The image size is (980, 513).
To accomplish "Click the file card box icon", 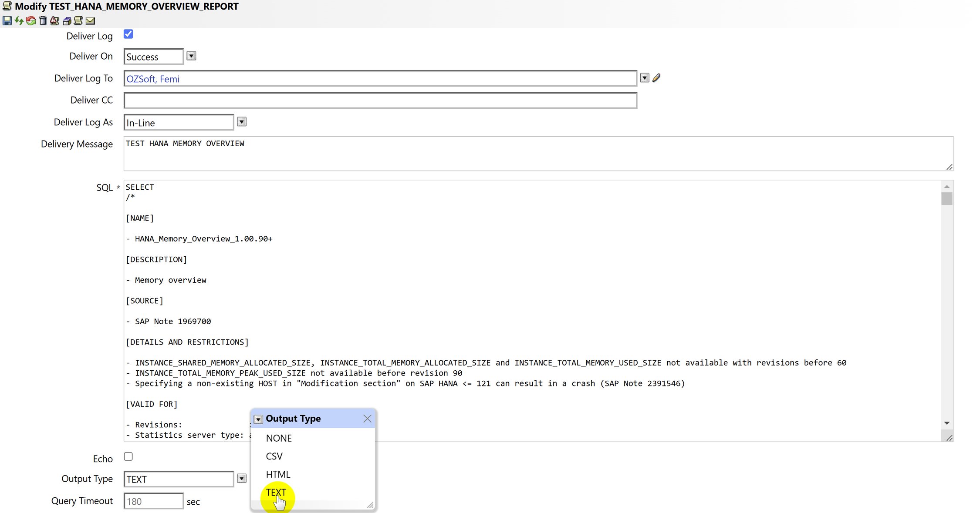I will click(67, 20).
